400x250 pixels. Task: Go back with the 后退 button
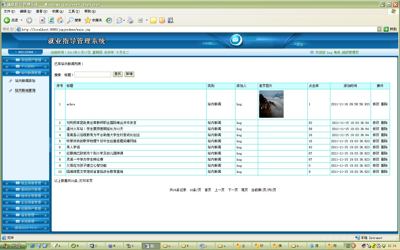point(11,20)
